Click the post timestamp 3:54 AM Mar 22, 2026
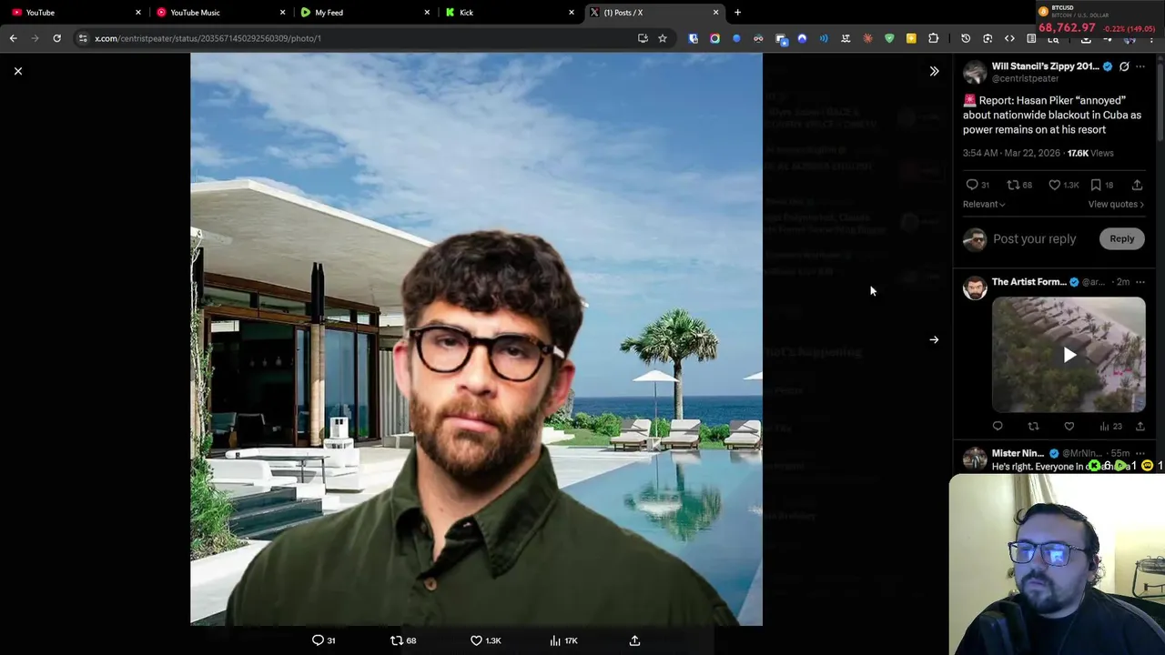 coord(1013,153)
